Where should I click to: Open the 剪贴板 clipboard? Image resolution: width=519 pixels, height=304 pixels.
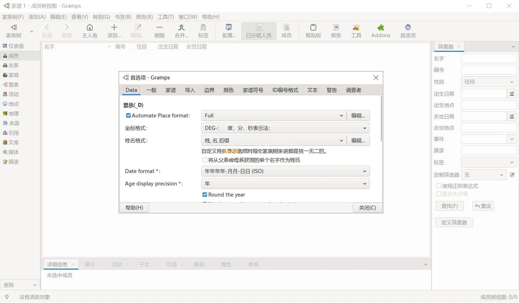[313, 31]
